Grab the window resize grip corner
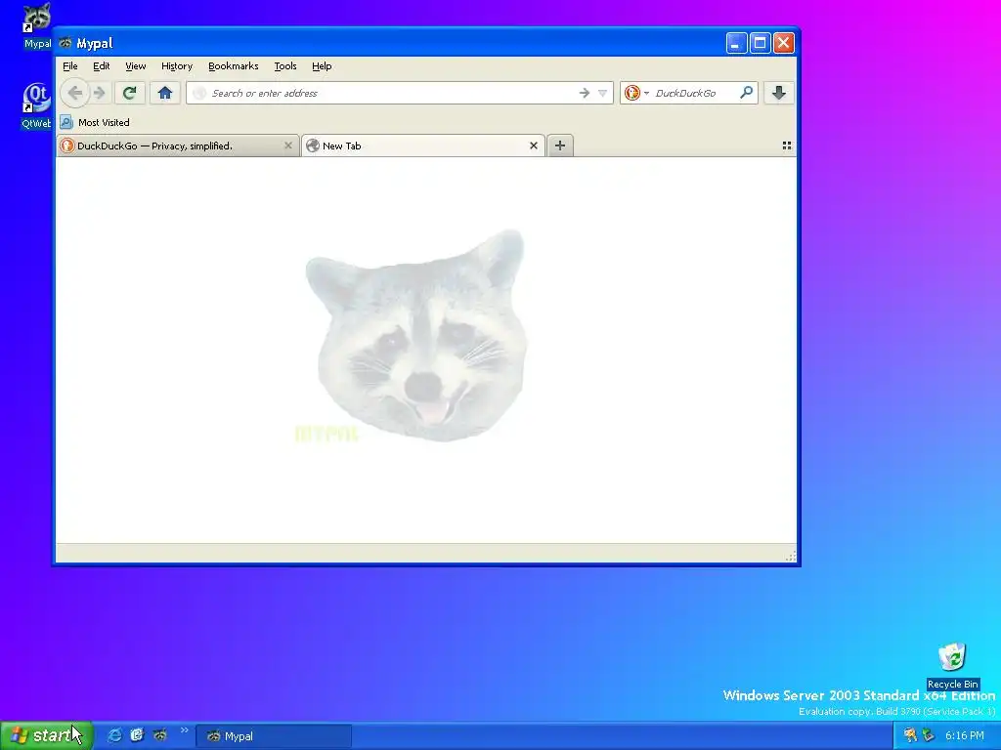The image size is (1001, 750). click(790, 556)
